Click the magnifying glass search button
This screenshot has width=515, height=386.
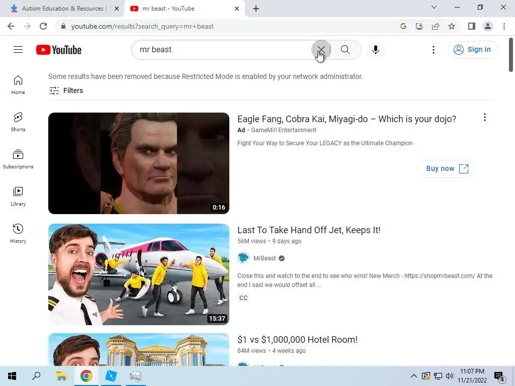pyautogui.click(x=345, y=50)
